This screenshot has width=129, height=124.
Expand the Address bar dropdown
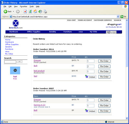(118, 17)
